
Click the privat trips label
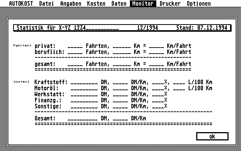point(45,46)
